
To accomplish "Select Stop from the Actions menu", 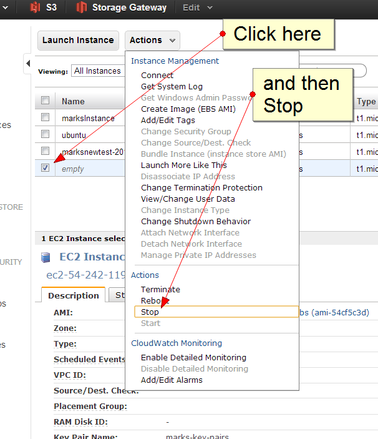I will (x=216, y=312).
